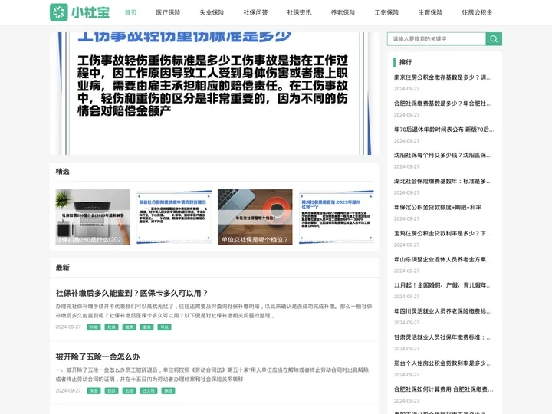552x414 pixels.
Task: Open the 失业保险 section
Action: pos(212,12)
